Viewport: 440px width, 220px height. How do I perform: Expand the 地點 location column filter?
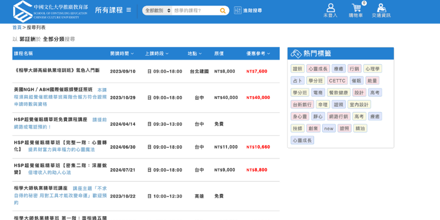click(194, 53)
